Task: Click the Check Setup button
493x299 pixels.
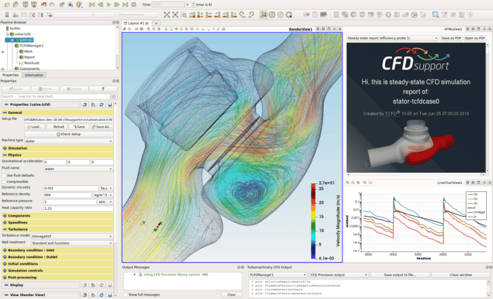Action: [68, 134]
